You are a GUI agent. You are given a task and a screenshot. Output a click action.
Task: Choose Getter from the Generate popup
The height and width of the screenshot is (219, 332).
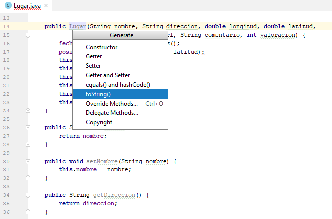[94, 56]
